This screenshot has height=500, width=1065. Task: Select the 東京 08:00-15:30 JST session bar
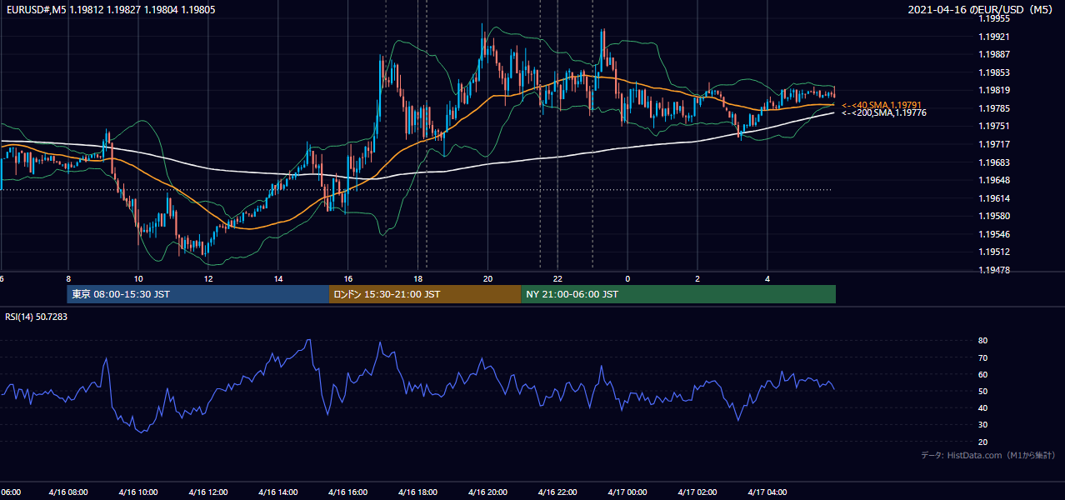[198, 294]
